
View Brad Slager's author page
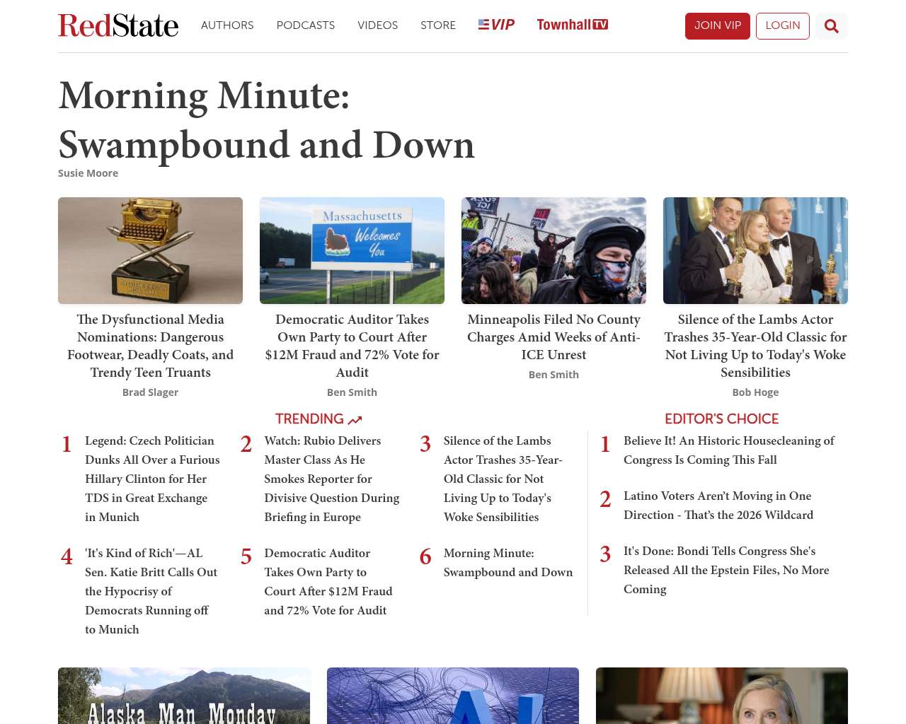pyautogui.click(x=150, y=392)
